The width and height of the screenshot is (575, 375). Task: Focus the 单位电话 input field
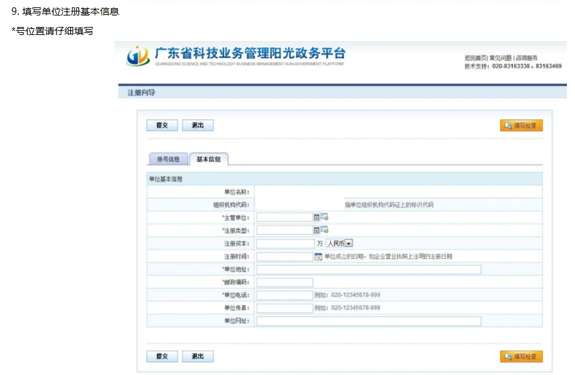(x=284, y=295)
